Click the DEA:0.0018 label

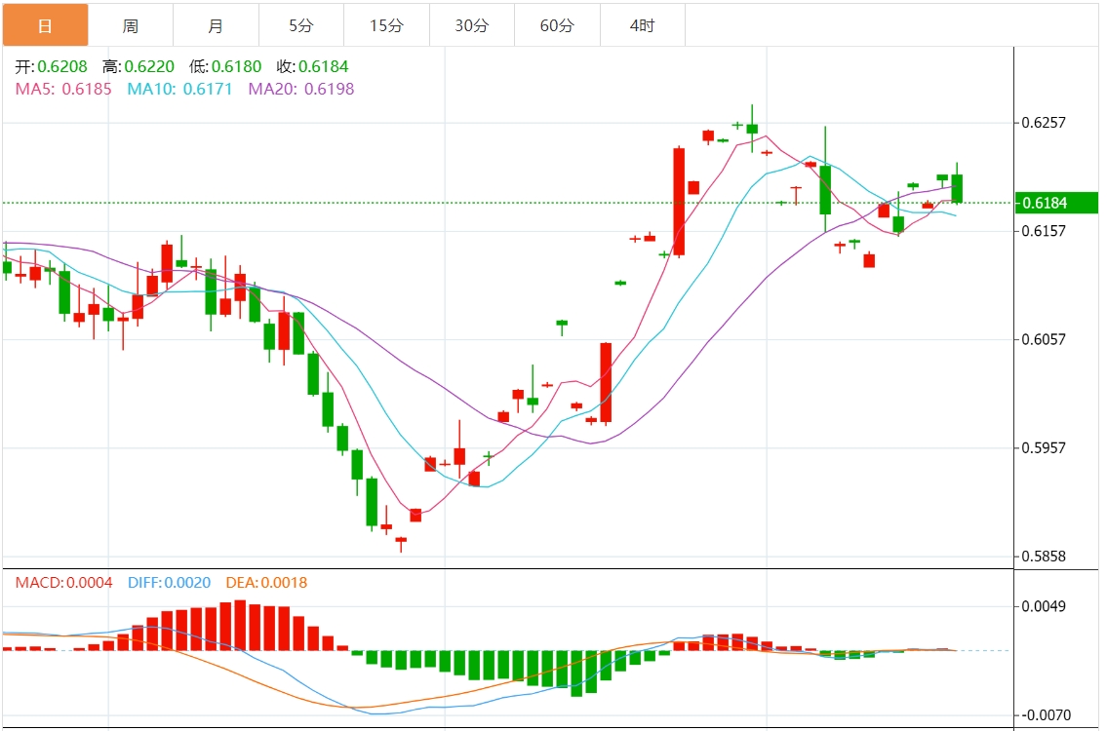[x=267, y=583]
